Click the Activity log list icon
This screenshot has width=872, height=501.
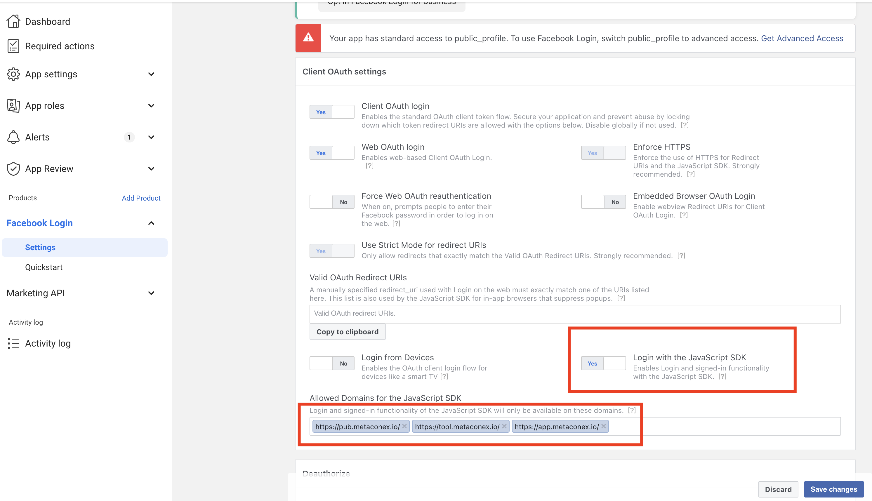point(13,343)
